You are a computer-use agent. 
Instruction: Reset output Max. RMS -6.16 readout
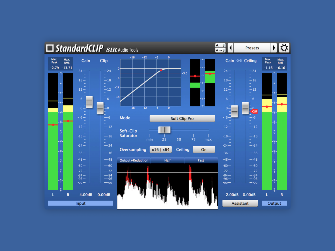click(281, 68)
